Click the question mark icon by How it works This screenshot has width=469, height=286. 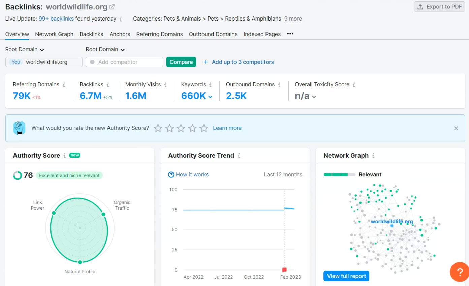pyautogui.click(x=171, y=174)
